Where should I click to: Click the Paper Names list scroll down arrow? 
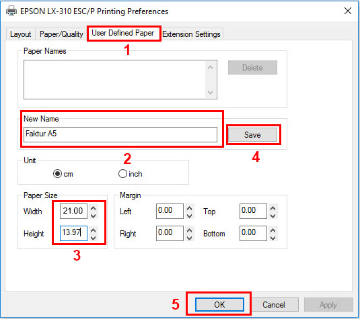point(210,93)
